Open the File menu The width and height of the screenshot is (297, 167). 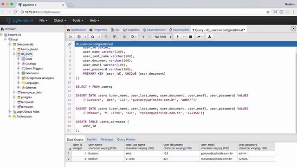43,20
